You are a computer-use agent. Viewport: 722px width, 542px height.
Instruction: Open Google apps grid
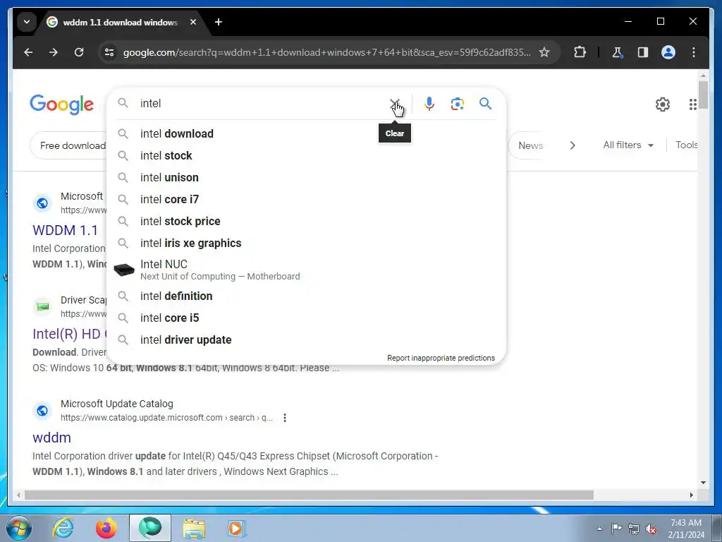pyautogui.click(x=692, y=104)
